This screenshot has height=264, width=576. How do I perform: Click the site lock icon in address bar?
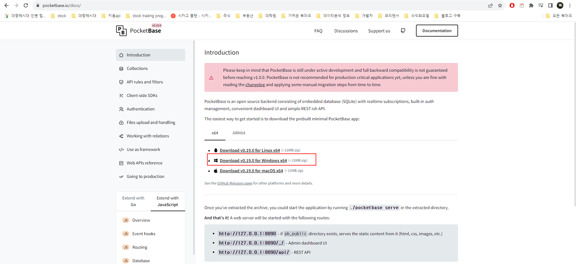(38, 5)
